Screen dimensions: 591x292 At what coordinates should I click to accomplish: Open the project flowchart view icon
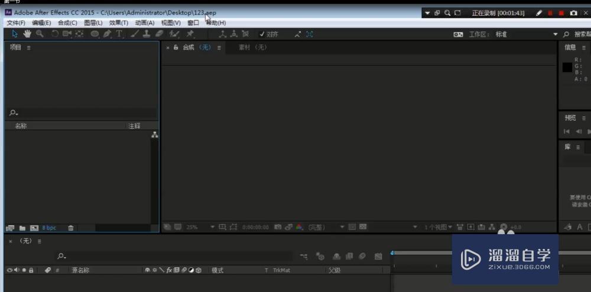(154, 134)
